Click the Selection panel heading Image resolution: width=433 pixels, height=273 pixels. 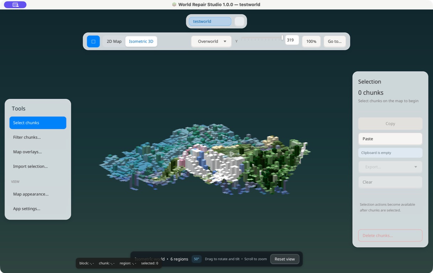coord(370,81)
